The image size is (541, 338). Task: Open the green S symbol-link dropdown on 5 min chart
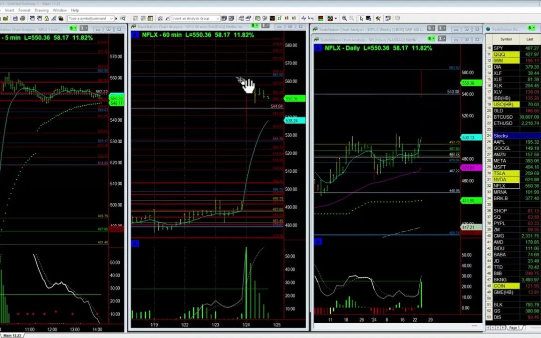tap(73, 28)
